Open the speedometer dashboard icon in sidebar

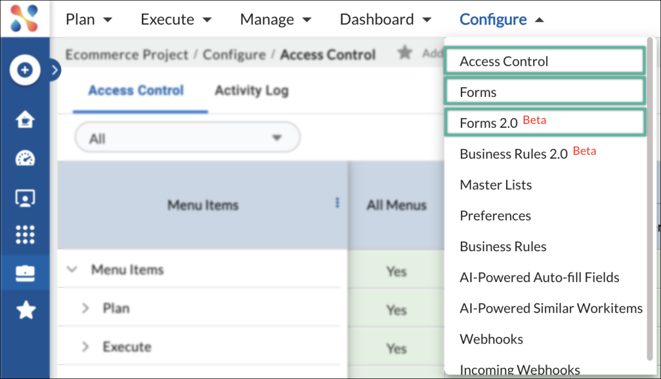(25, 158)
